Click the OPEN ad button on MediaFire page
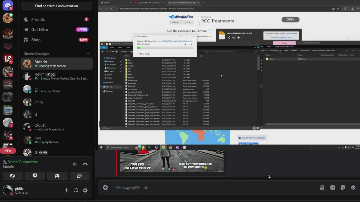This screenshot has width=360, height=202. 290,19
